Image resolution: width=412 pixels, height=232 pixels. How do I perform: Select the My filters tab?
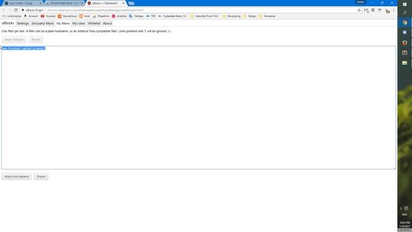click(x=63, y=23)
